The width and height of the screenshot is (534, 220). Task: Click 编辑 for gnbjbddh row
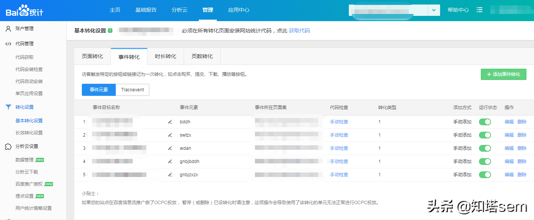click(x=509, y=162)
